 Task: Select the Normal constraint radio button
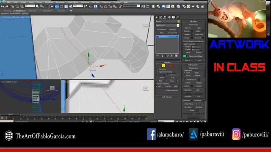194,76
